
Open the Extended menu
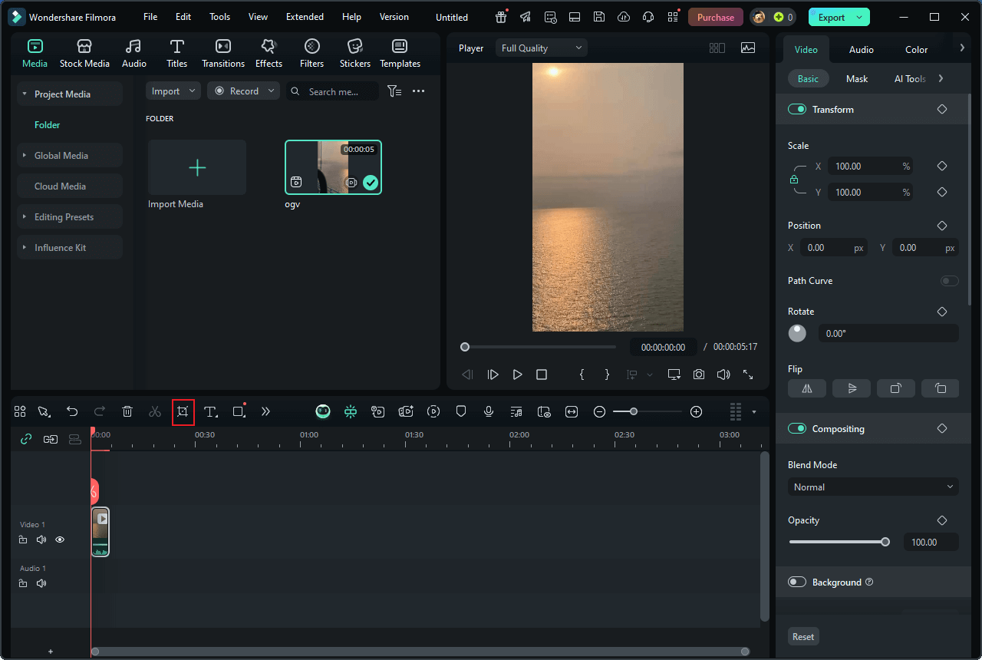[x=305, y=17]
